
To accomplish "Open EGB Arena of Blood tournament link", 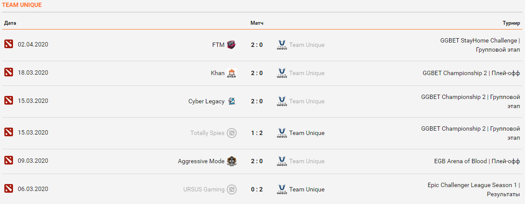I will 477,161.
